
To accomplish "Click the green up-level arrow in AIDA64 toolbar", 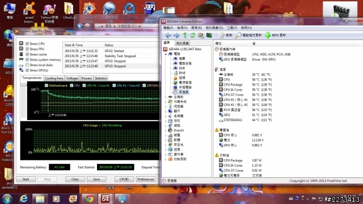I will click(x=185, y=35).
